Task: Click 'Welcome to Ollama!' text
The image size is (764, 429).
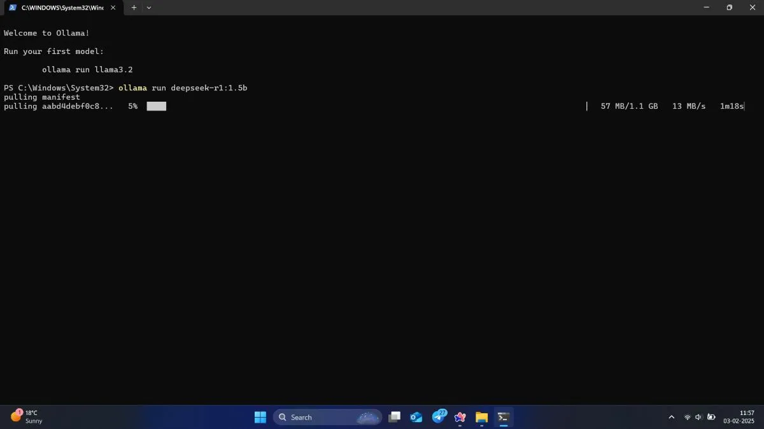Action: [46, 33]
